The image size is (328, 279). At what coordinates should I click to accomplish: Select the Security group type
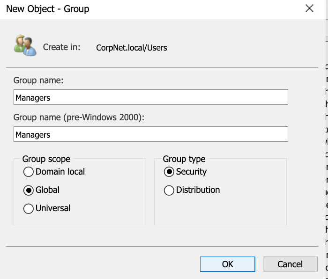click(x=169, y=172)
